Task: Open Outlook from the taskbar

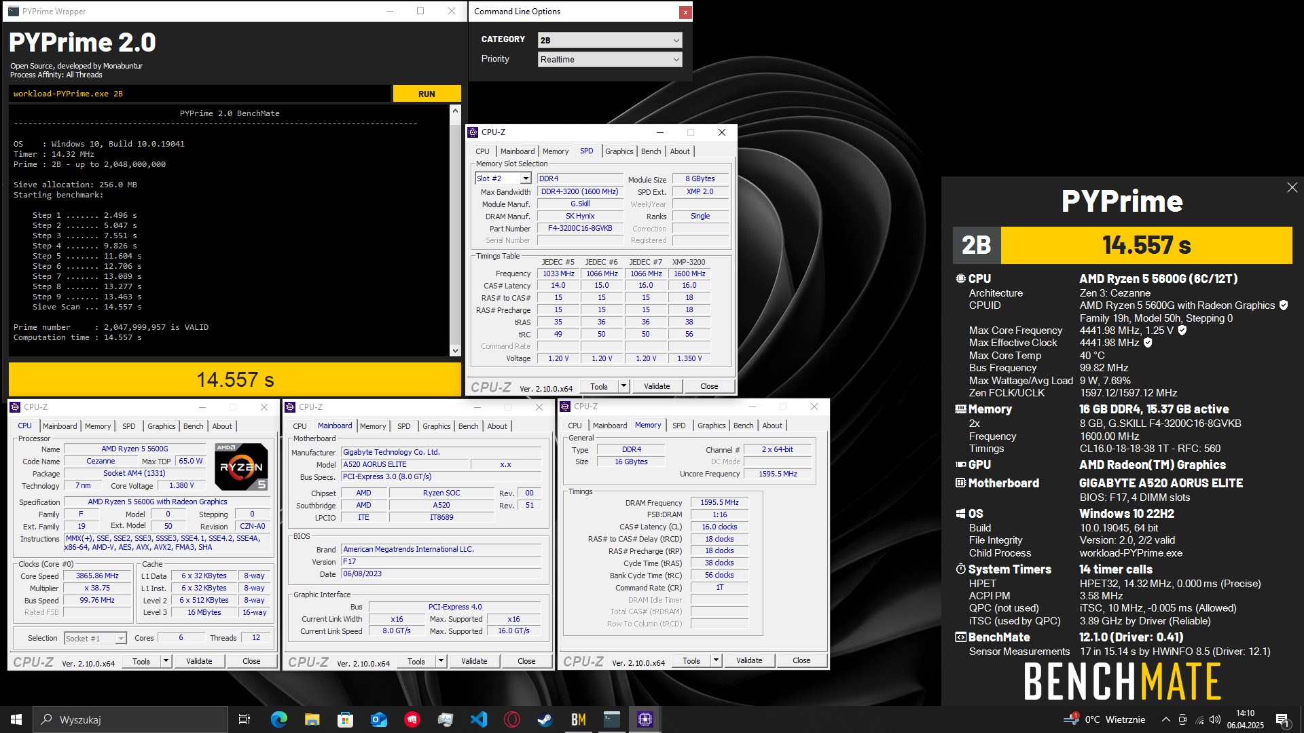Action: 378,719
